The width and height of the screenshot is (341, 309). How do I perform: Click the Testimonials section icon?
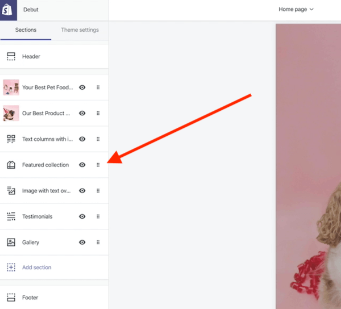point(11,216)
